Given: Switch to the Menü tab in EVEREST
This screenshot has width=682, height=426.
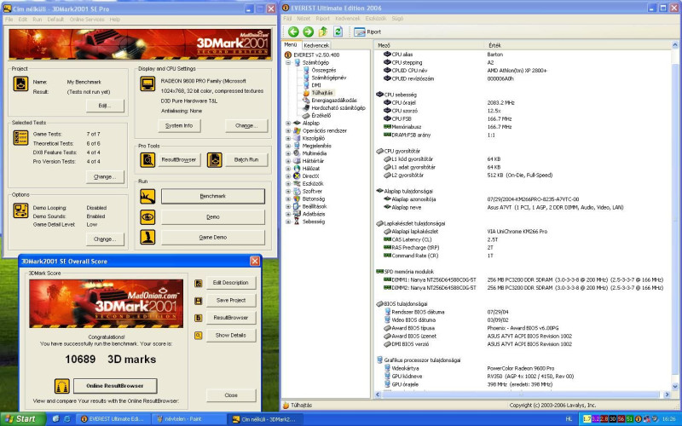Looking at the screenshot, I should point(291,45).
